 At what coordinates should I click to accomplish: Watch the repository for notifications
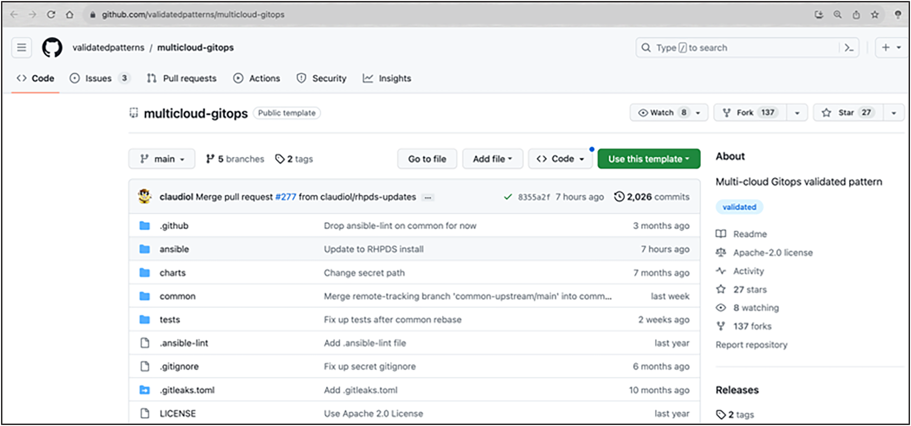[669, 113]
